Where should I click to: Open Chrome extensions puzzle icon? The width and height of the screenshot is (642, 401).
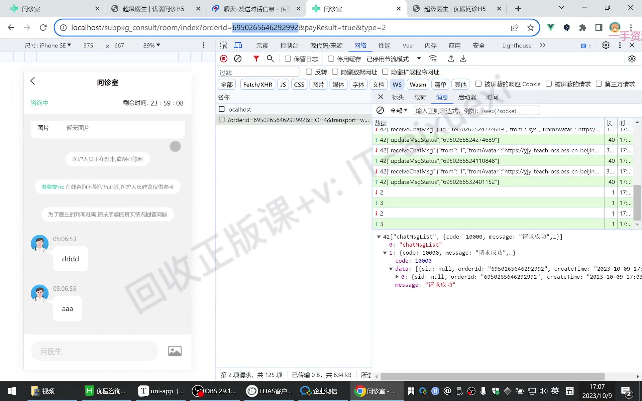582,28
